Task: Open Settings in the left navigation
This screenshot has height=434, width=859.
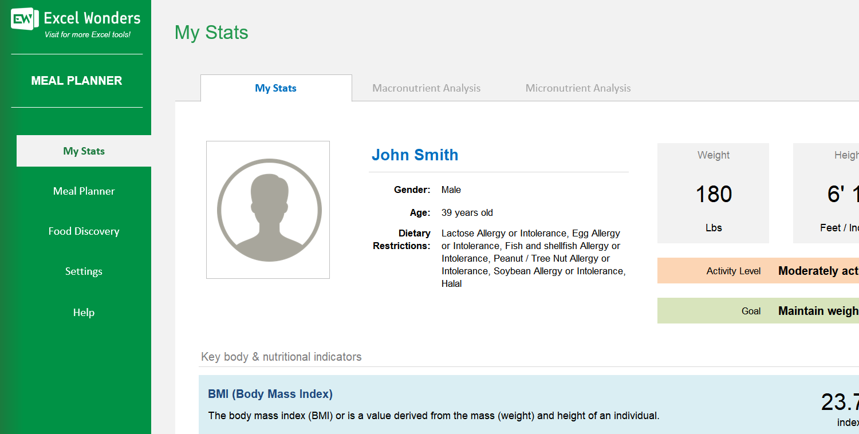Action: pyautogui.click(x=84, y=271)
